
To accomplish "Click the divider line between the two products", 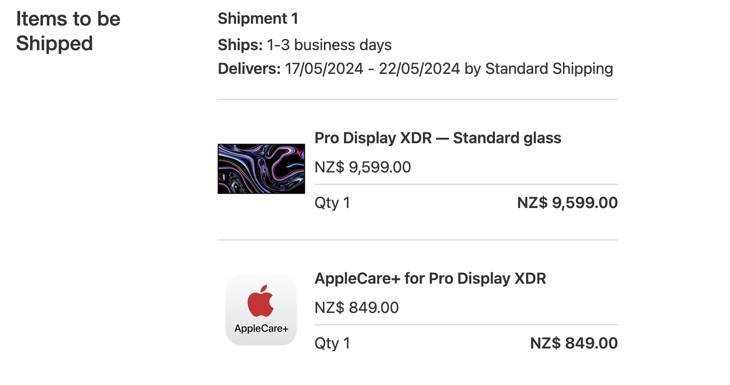I will (417, 240).
